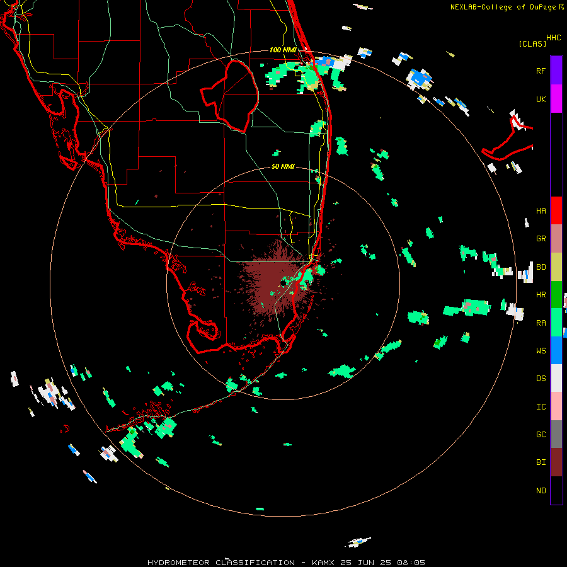Click the RF legend label

point(541,71)
